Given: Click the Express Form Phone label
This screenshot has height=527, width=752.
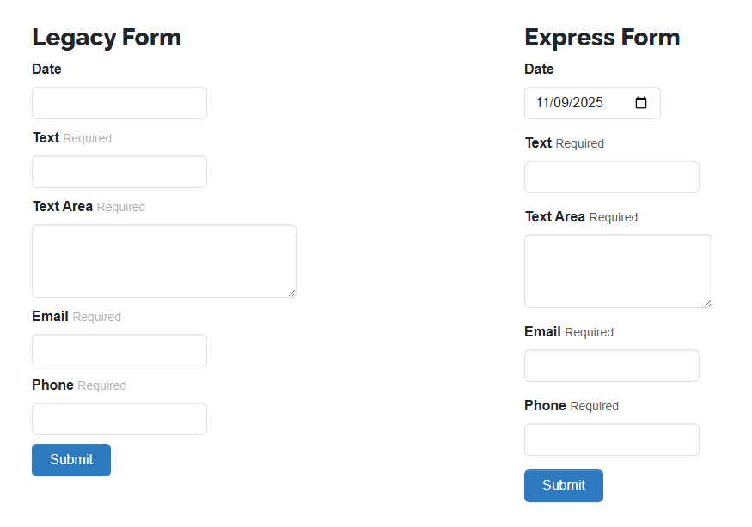Looking at the screenshot, I should [x=545, y=405].
